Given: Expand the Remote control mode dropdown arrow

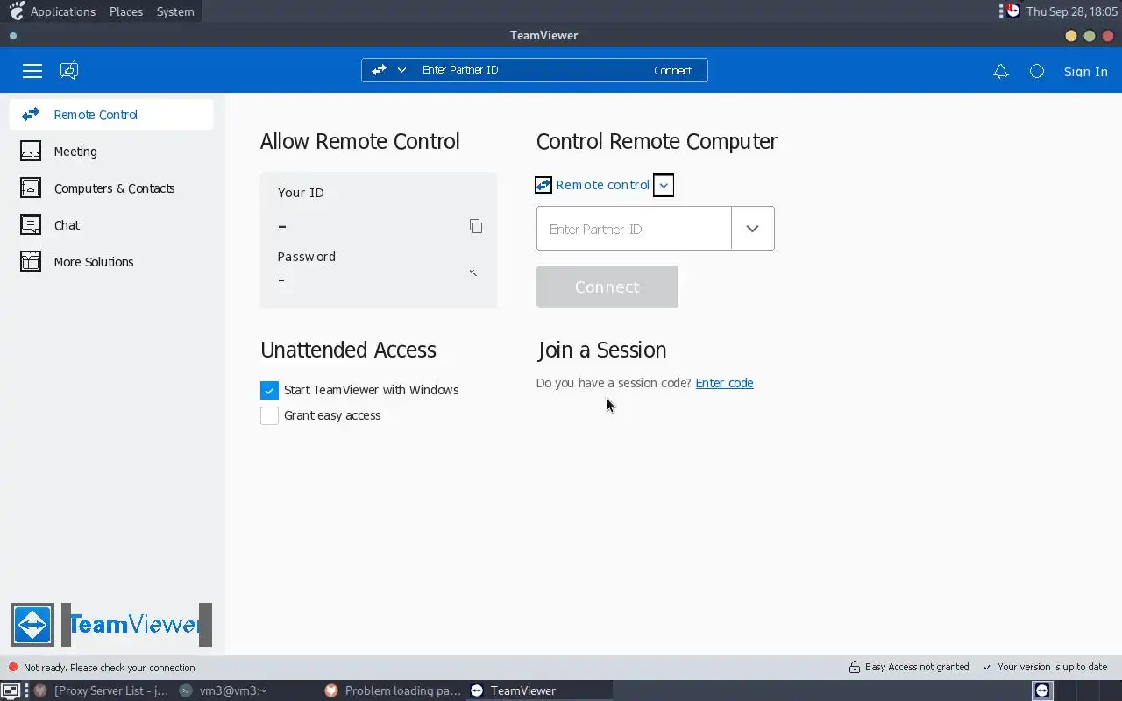Looking at the screenshot, I should click(664, 185).
